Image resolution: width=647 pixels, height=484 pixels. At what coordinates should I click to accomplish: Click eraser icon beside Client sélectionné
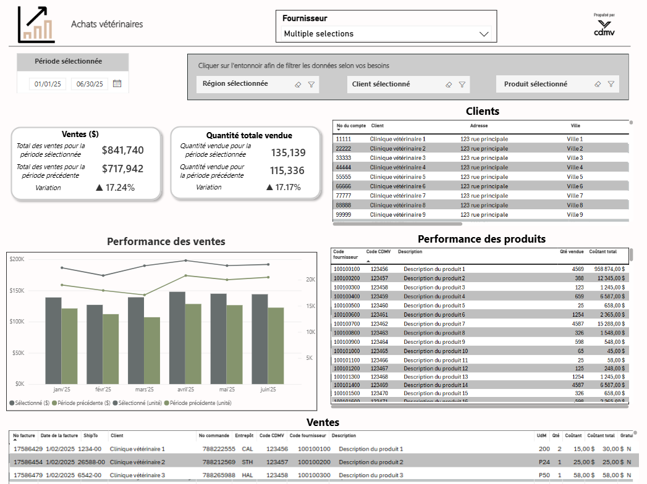tap(449, 85)
